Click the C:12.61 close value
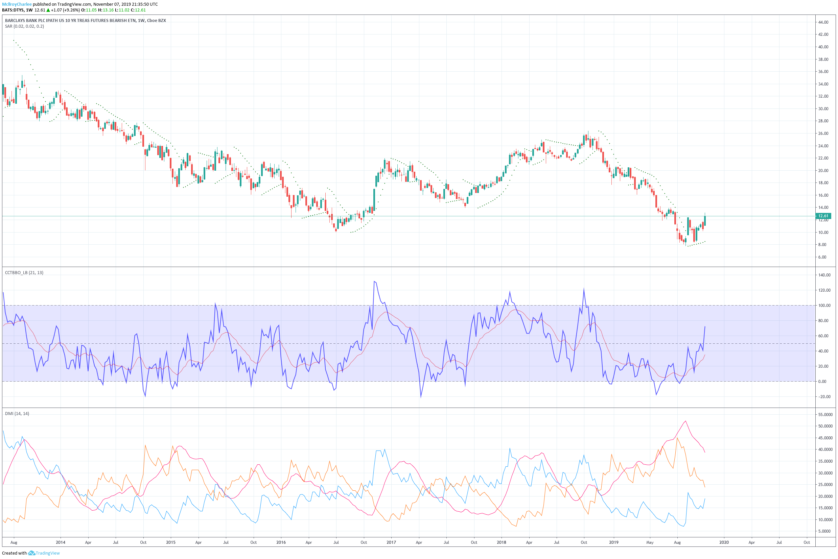Screen dimensions: 838x559 click(138, 10)
